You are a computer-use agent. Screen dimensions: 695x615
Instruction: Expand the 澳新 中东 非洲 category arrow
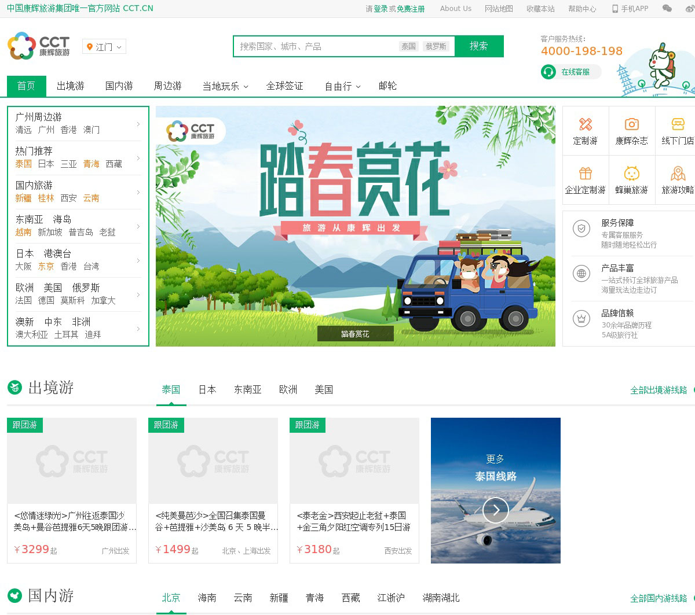coord(138,329)
